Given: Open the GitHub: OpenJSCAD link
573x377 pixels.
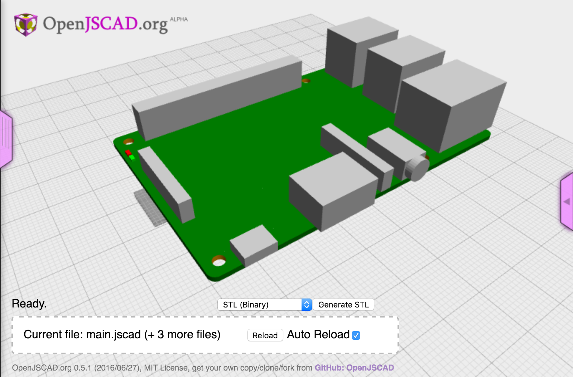Looking at the screenshot, I should tap(354, 368).
